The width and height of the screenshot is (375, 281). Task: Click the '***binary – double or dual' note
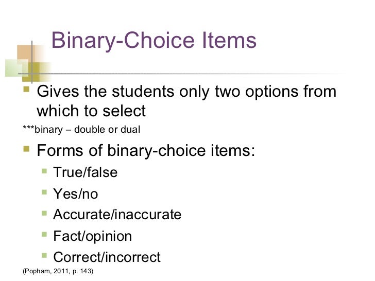click(x=81, y=130)
